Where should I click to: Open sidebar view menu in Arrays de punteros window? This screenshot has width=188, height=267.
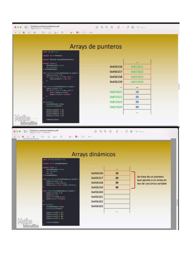pos(27,27)
